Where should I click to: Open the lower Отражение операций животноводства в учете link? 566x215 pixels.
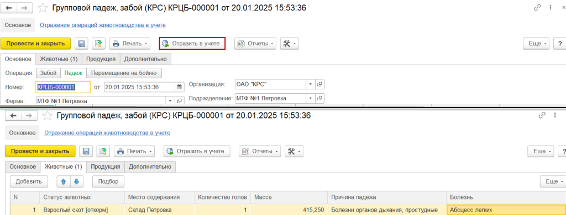[107, 133]
